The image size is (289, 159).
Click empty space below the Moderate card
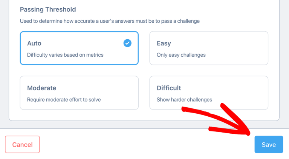(79, 115)
